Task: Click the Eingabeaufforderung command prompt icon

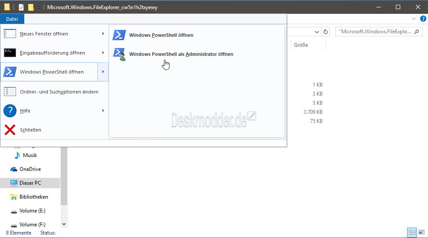Action: [x=10, y=52]
